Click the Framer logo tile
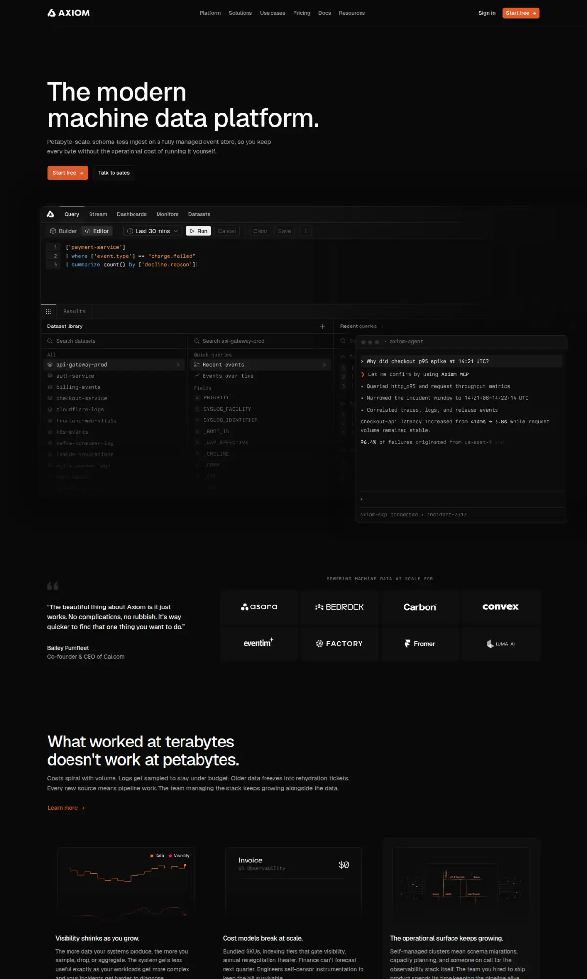Viewport: 587px width, 979px height. 420,644
